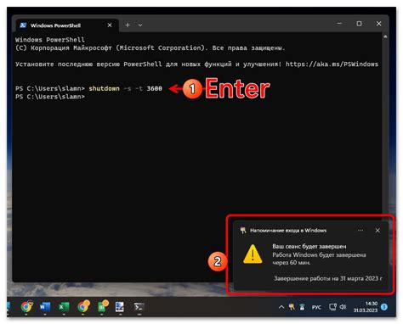Open network settings tray icon
Screen dimensions: 403x324
click(332, 307)
